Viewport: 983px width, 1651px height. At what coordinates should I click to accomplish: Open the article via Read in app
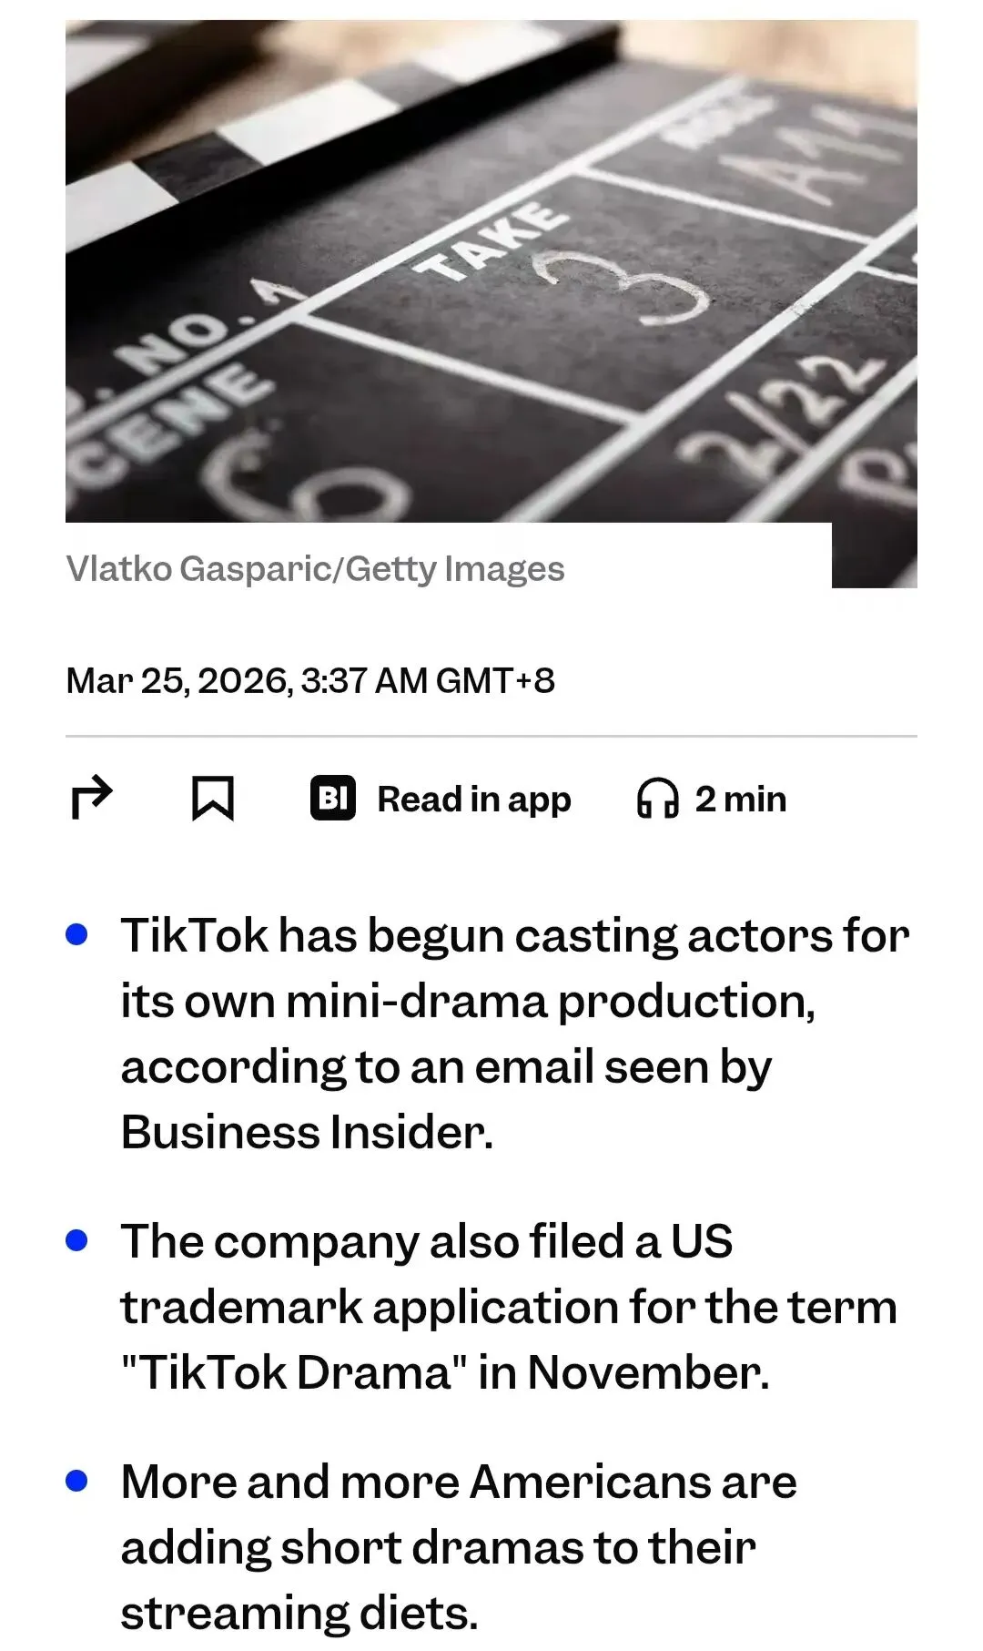click(x=473, y=800)
